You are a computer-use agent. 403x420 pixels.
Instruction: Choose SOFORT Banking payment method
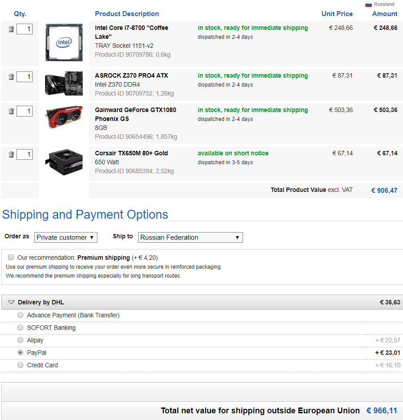(x=20, y=328)
